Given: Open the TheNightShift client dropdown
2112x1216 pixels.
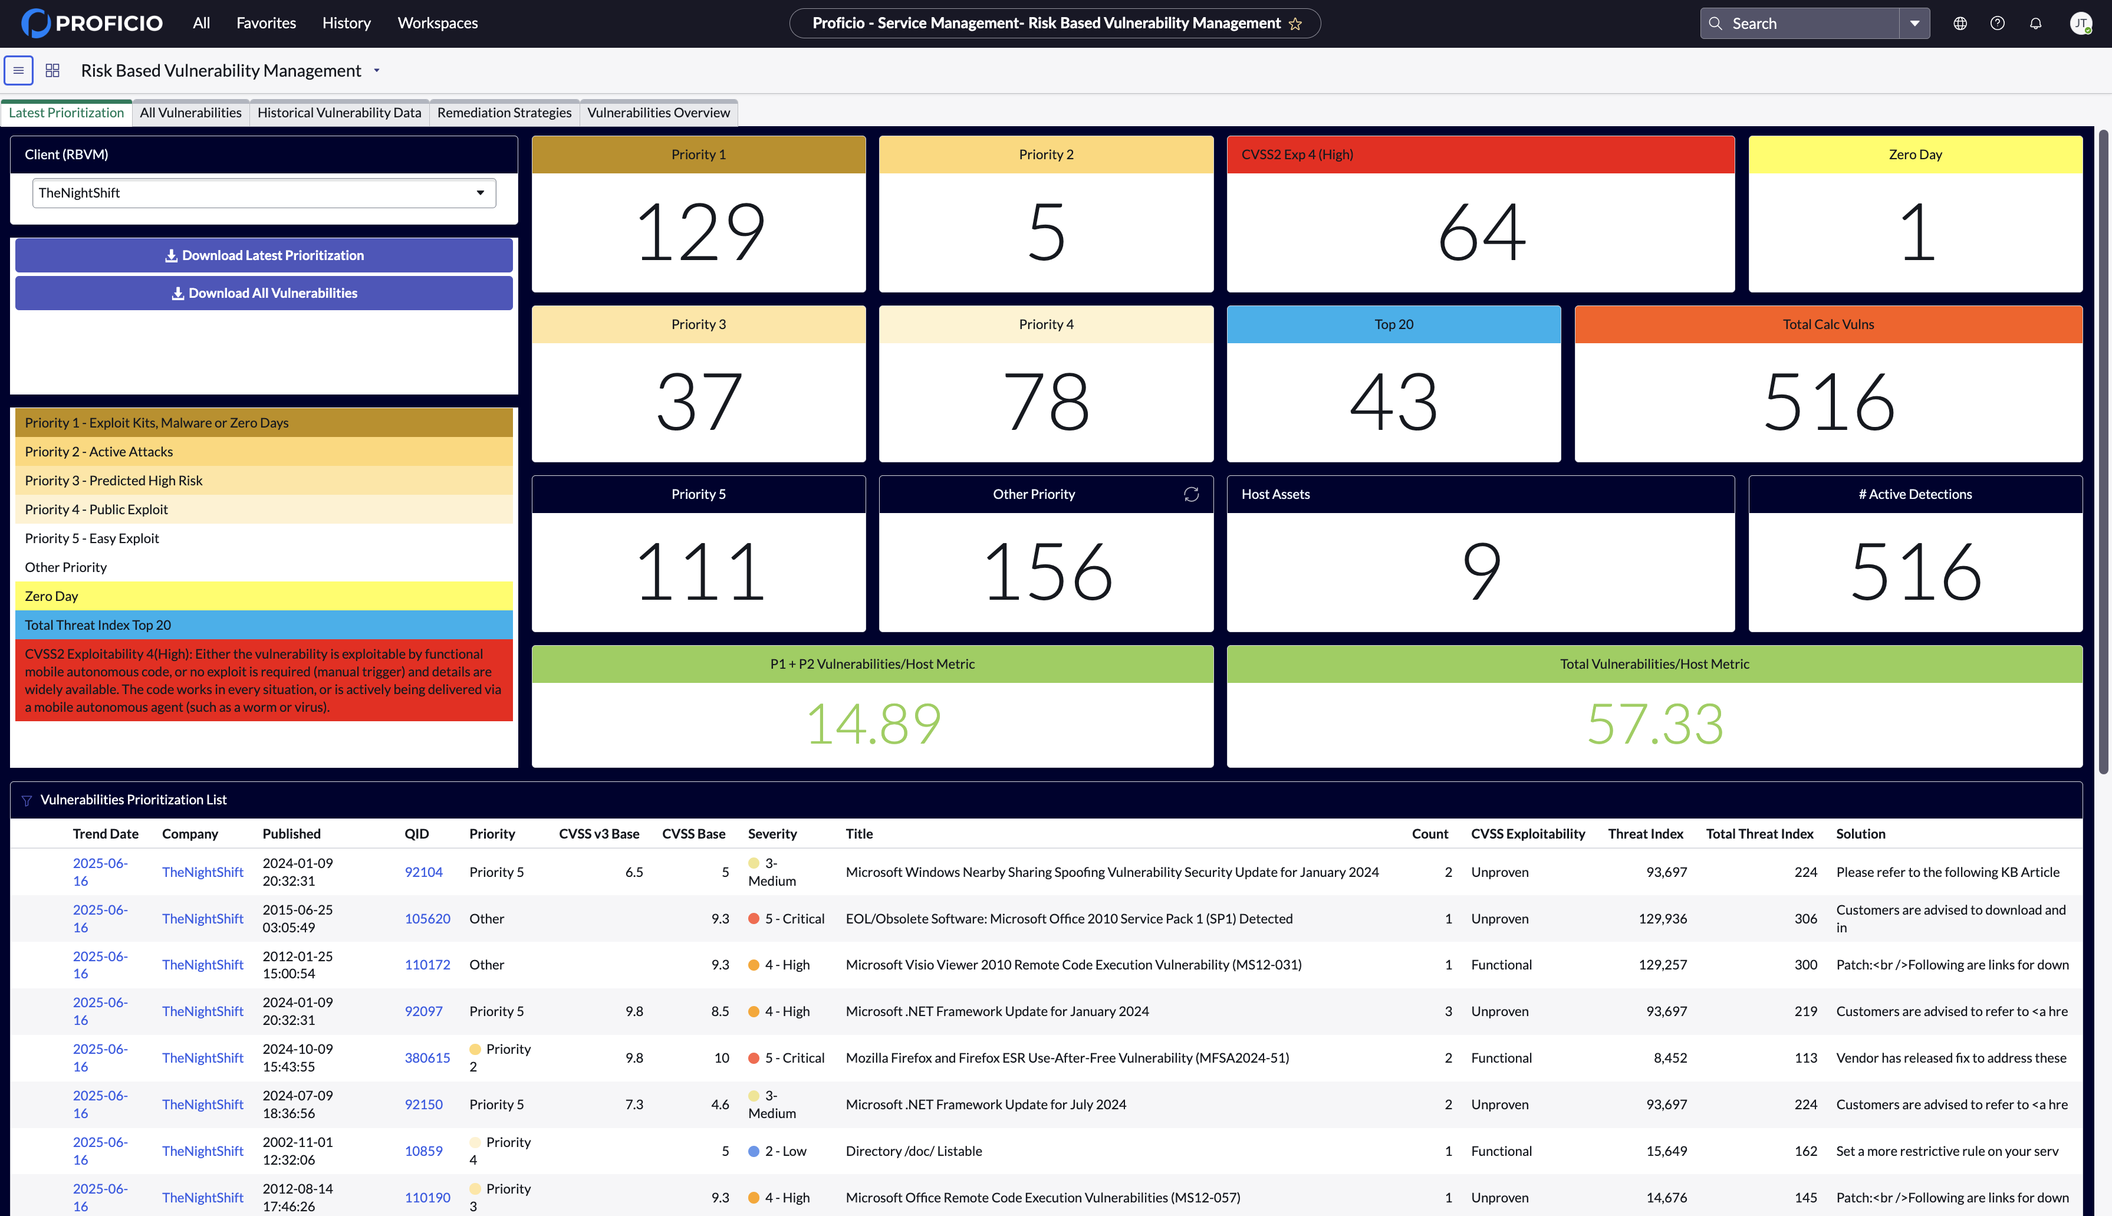Looking at the screenshot, I should [264, 193].
